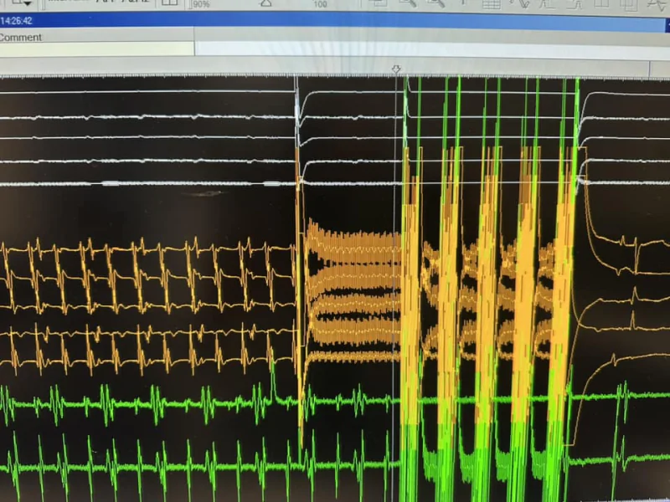
Task: Click the first magnifier zoom icon
Action: point(407,3)
